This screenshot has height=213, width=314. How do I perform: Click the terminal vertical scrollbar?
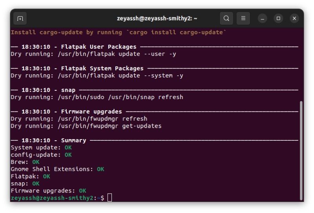point(301,151)
